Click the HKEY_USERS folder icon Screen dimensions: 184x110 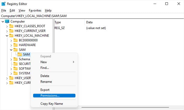click(x=11, y=78)
